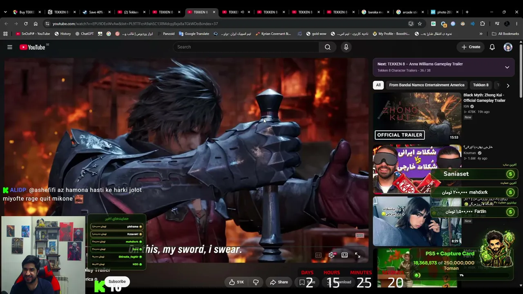
Task: Open the Kyrian Covenant bookmark
Action: pos(273,34)
